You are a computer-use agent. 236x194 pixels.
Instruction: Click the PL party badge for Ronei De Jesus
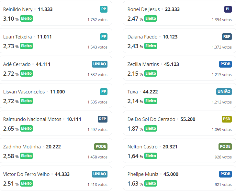(228, 9)
